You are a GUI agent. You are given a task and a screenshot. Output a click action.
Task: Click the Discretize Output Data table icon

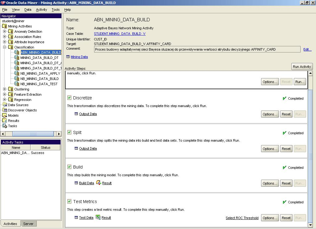[76, 114]
